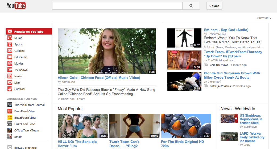This screenshot has height=149, width=277.
Task: Click the Browse channels plus icon
Action: point(10,147)
